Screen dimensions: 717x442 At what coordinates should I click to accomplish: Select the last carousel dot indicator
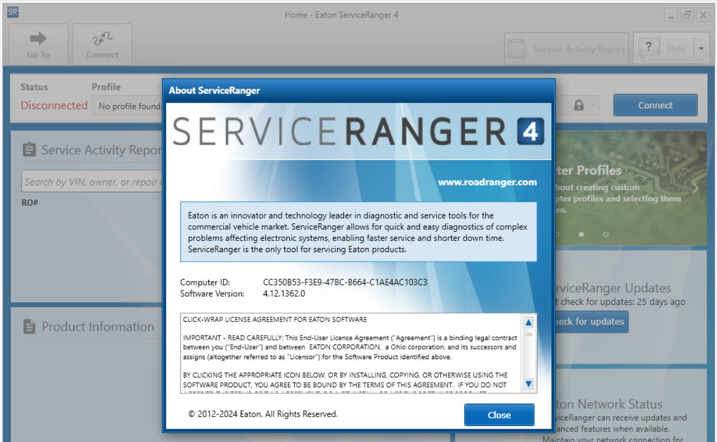606,234
